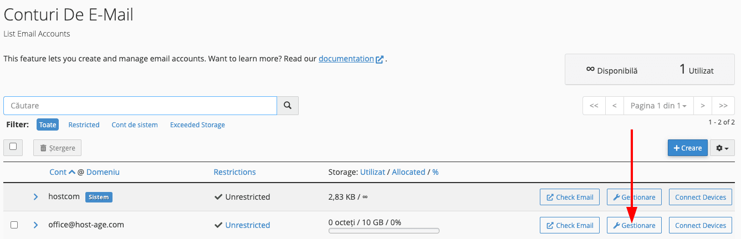This screenshot has height=239, width=741.
Task: Click Gestionare for office@host-age.com
Action: [x=634, y=225]
